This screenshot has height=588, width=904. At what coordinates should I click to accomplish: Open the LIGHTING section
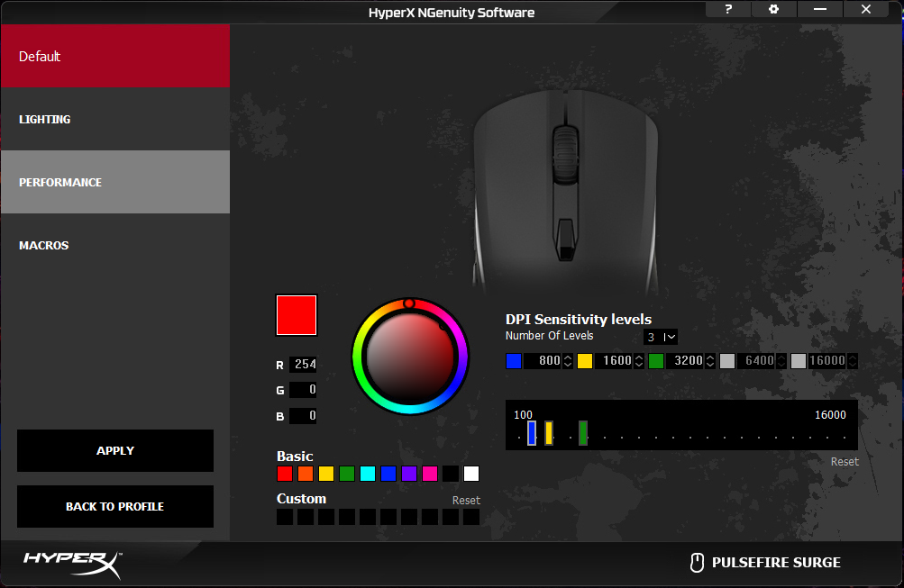pos(115,119)
